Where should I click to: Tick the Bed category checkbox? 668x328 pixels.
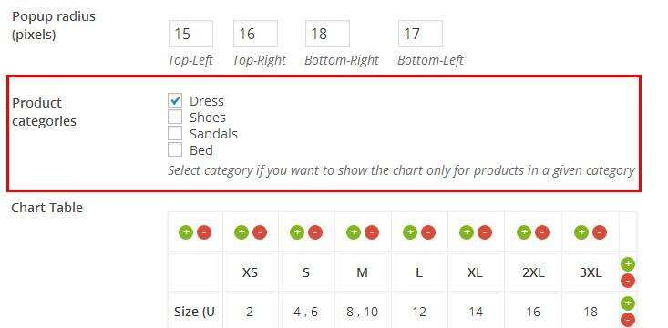click(175, 150)
